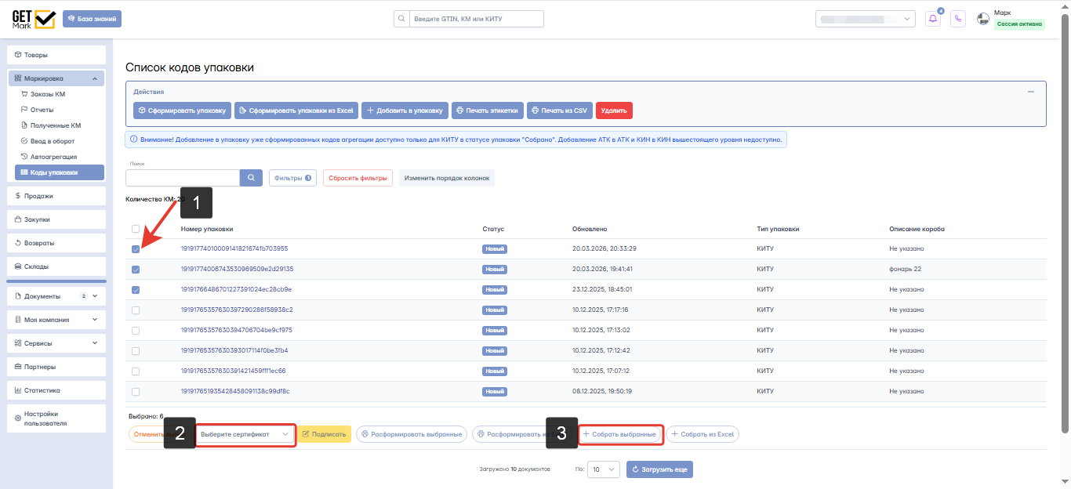Open the Продажи sidebar item
1071x489 pixels.
point(56,196)
